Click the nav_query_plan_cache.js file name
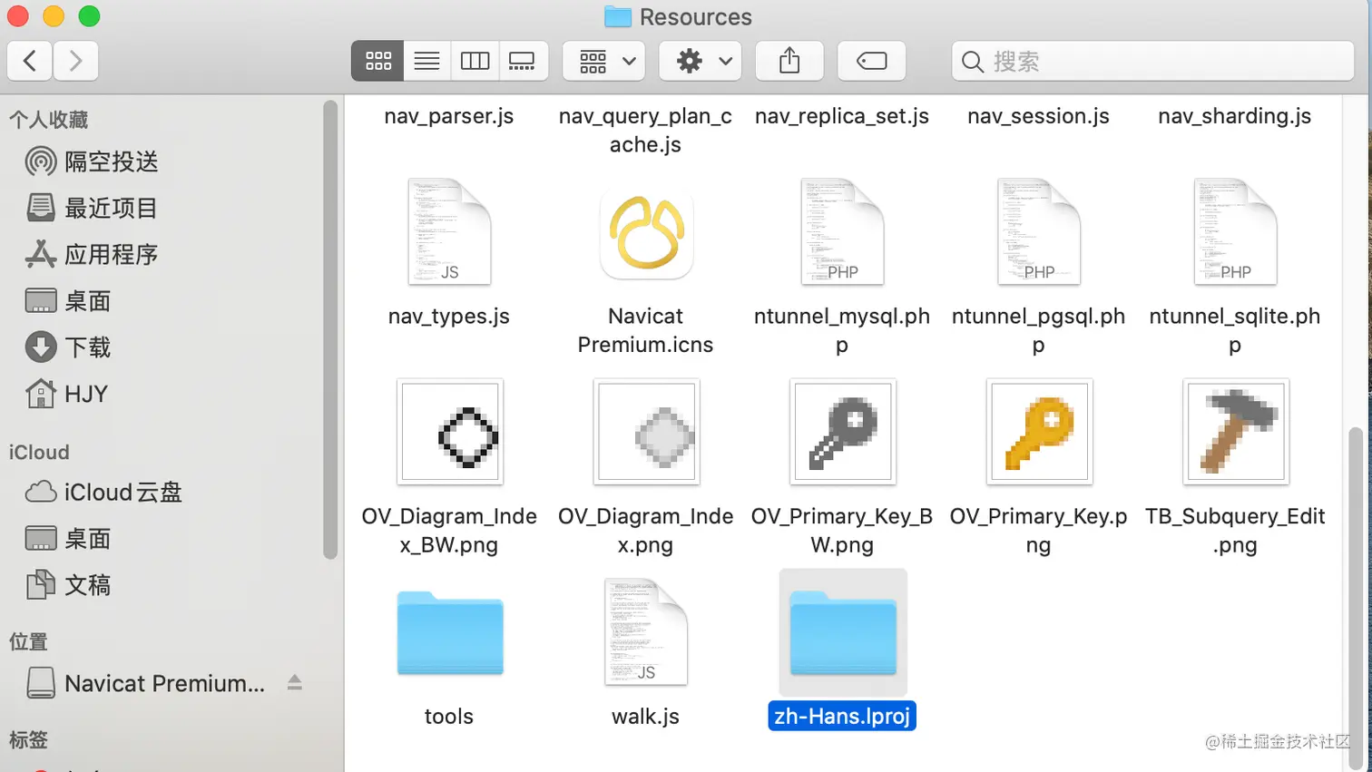The image size is (1372, 772). click(x=646, y=131)
